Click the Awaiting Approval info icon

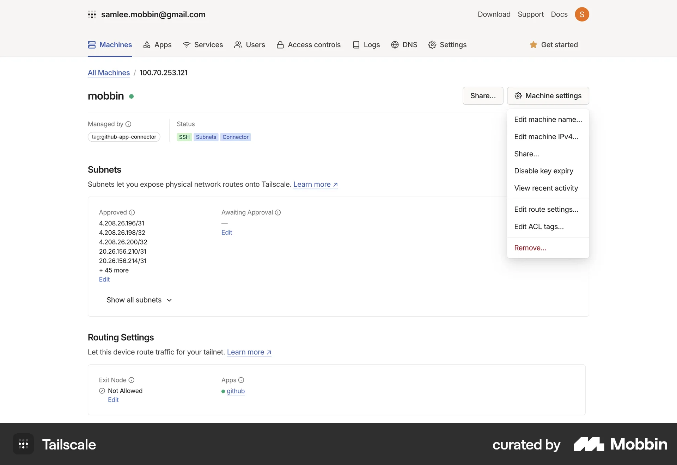(x=278, y=212)
